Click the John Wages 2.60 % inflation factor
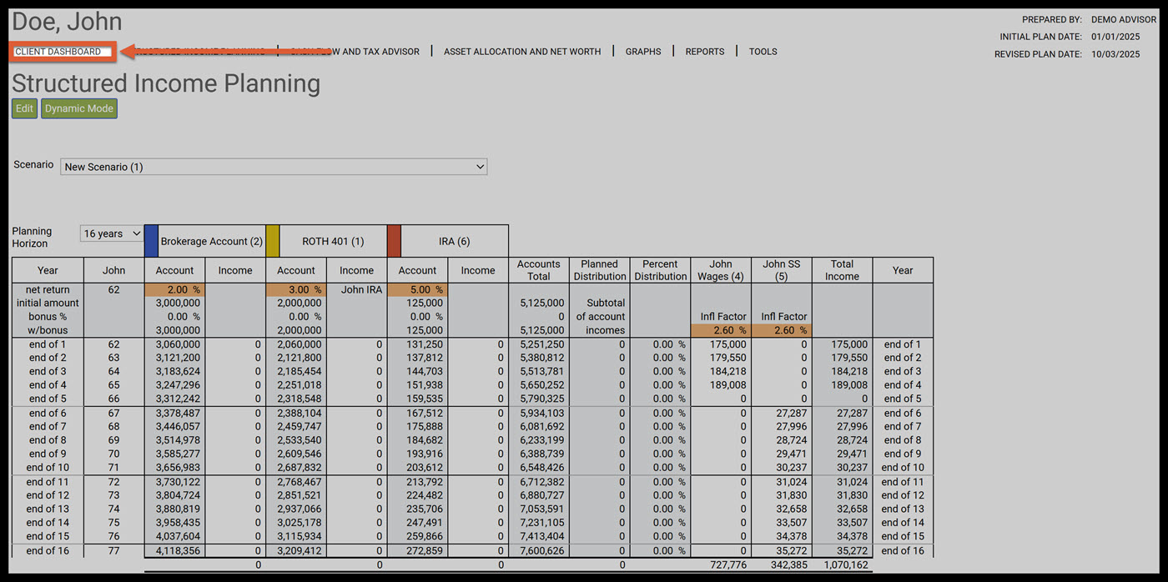This screenshot has width=1168, height=582. tap(721, 330)
